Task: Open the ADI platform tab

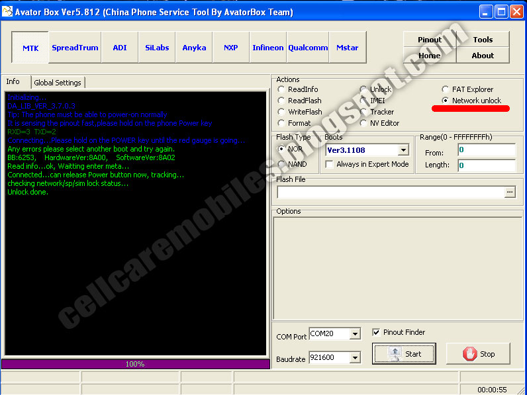Action: 120,48
